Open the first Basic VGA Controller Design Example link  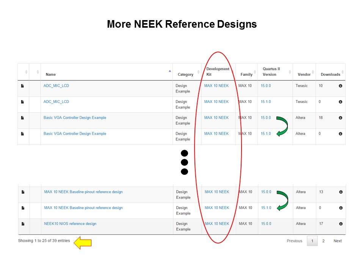75,118
